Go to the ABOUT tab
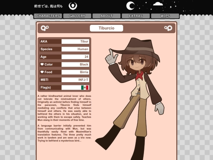Viewport: 213px width, 160px height. click(106, 16)
